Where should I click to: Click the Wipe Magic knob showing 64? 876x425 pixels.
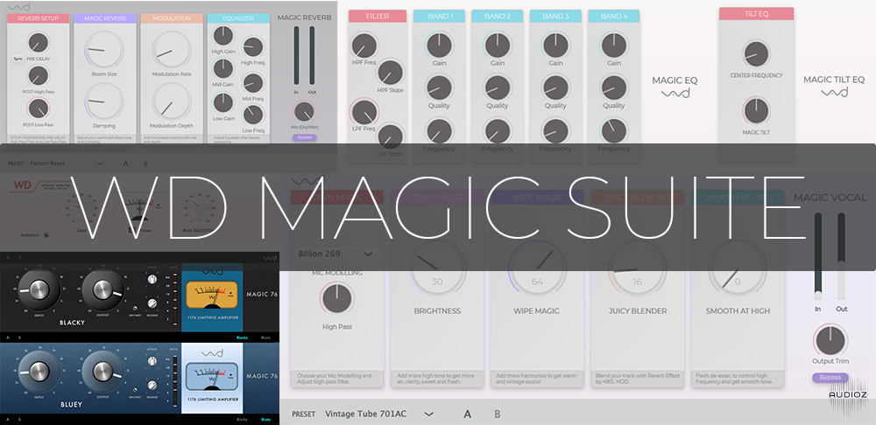tap(537, 268)
